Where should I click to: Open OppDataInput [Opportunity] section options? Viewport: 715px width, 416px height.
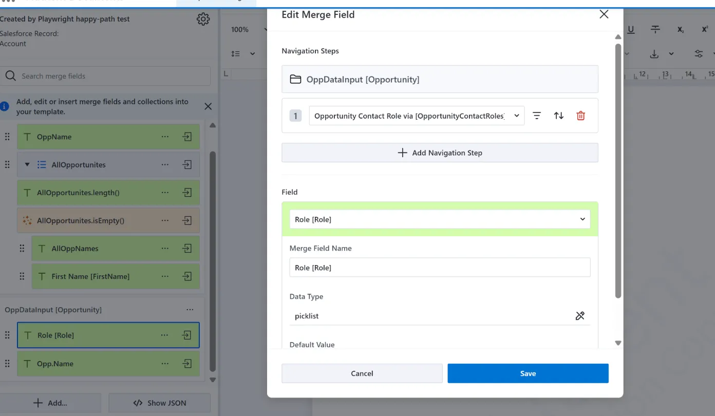tap(190, 310)
